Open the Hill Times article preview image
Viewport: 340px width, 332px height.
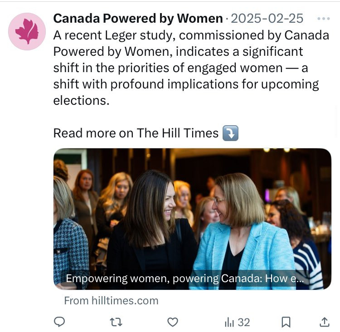[x=192, y=213]
